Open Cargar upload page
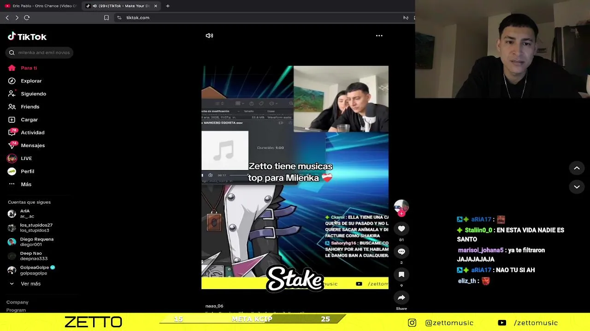Screen dimensions: 590x331 pos(29,120)
